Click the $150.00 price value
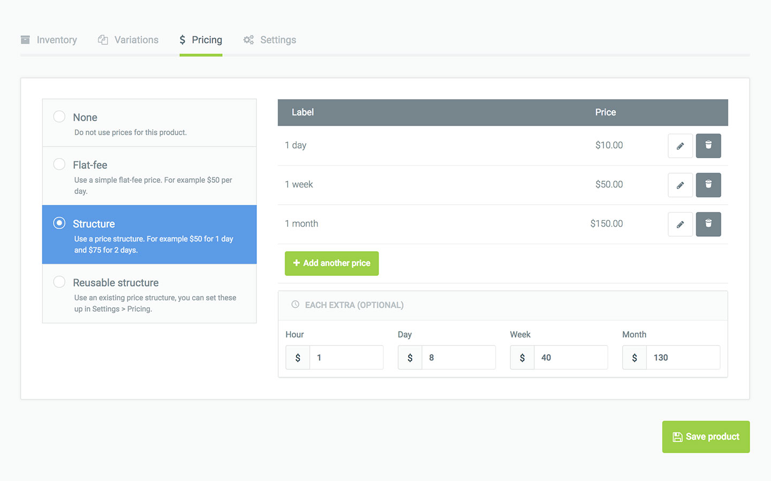Image resolution: width=771 pixels, height=481 pixels. [607, 224]
